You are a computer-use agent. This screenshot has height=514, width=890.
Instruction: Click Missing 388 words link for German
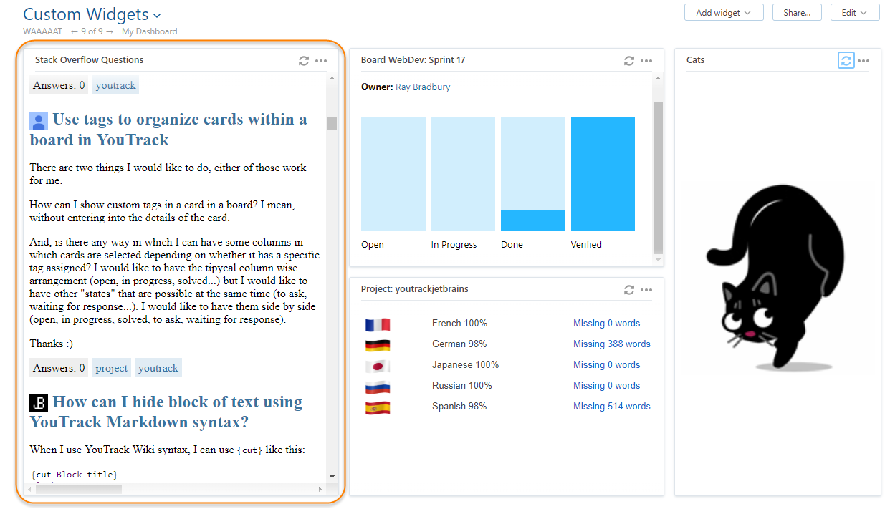tap(612, 344)
